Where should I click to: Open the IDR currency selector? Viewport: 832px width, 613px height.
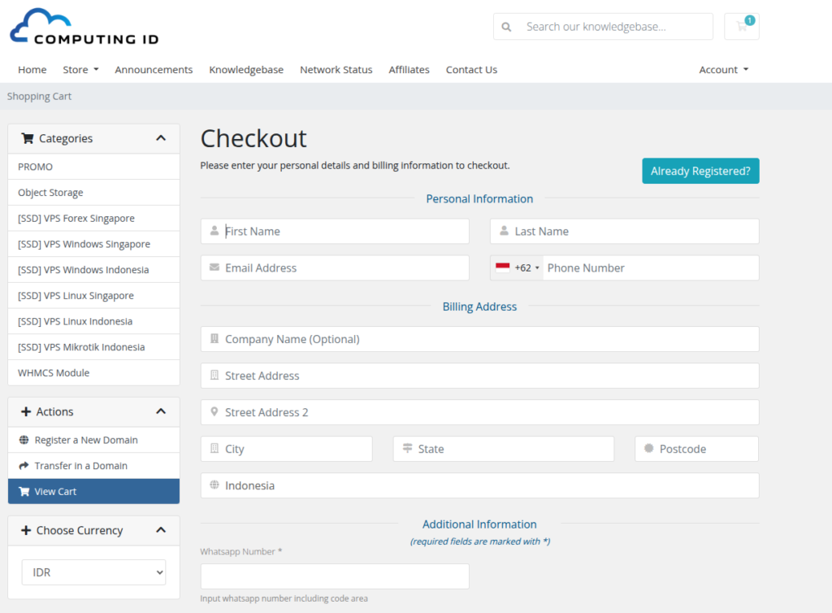coord(93,572)
